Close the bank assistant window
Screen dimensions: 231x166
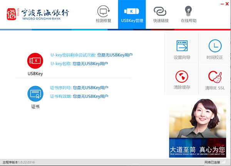227,4
